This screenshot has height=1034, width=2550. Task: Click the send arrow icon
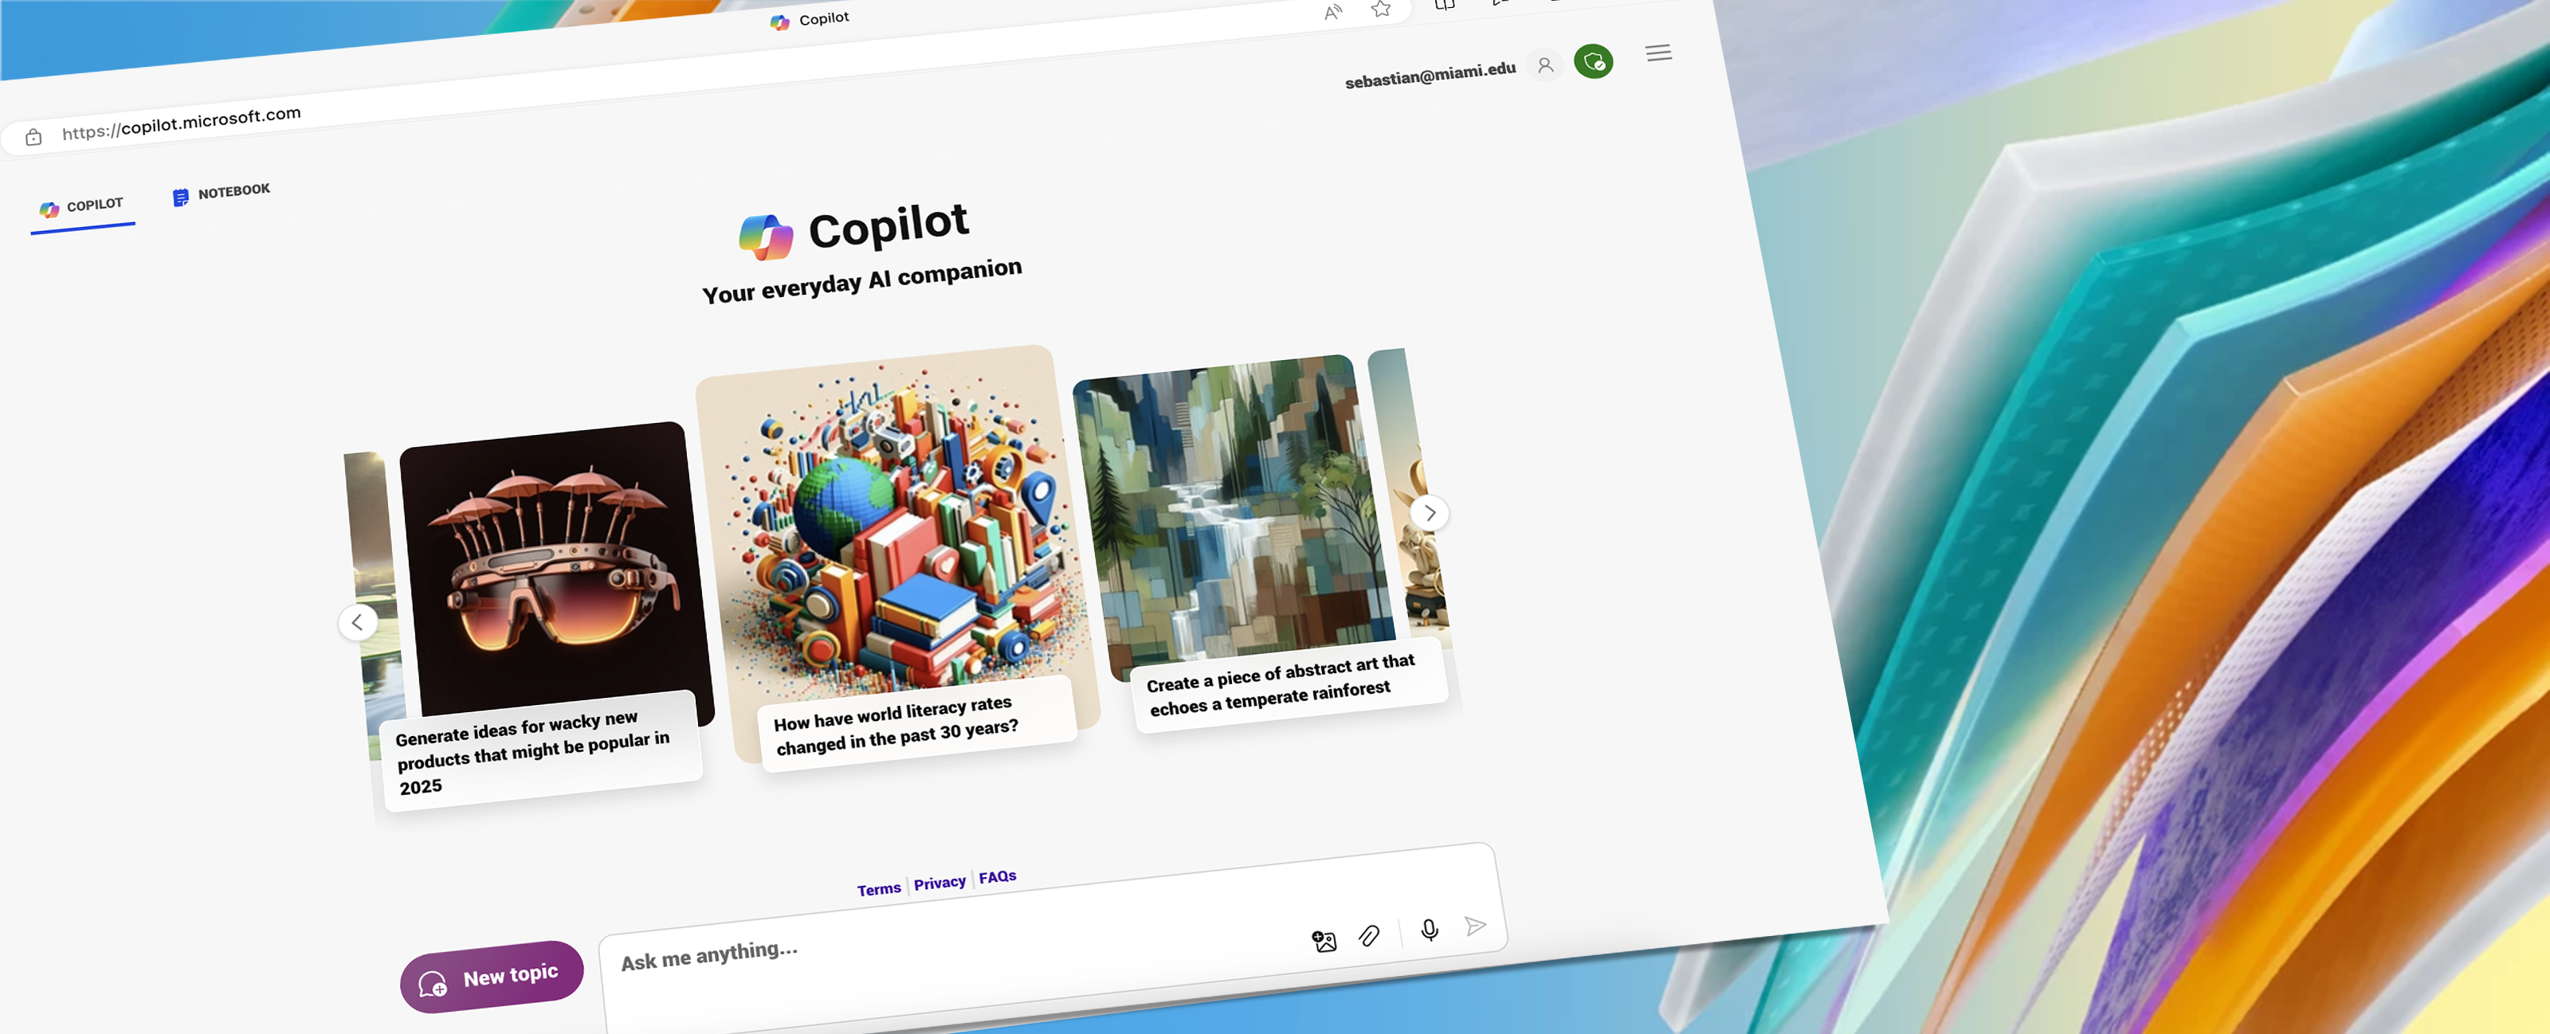pyautogui.click(x=1475, y=926)
